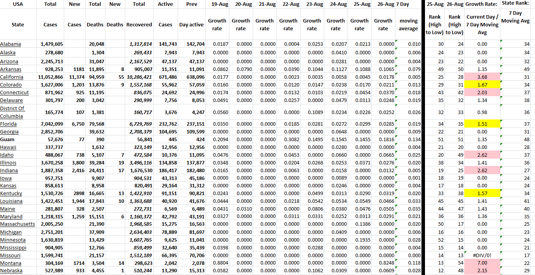Click the Guam row label cell
Viewport: 535px width, 275px height.
8,140
